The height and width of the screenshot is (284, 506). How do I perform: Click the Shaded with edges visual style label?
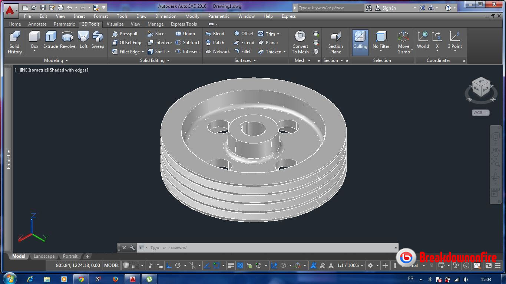[68, 70]
